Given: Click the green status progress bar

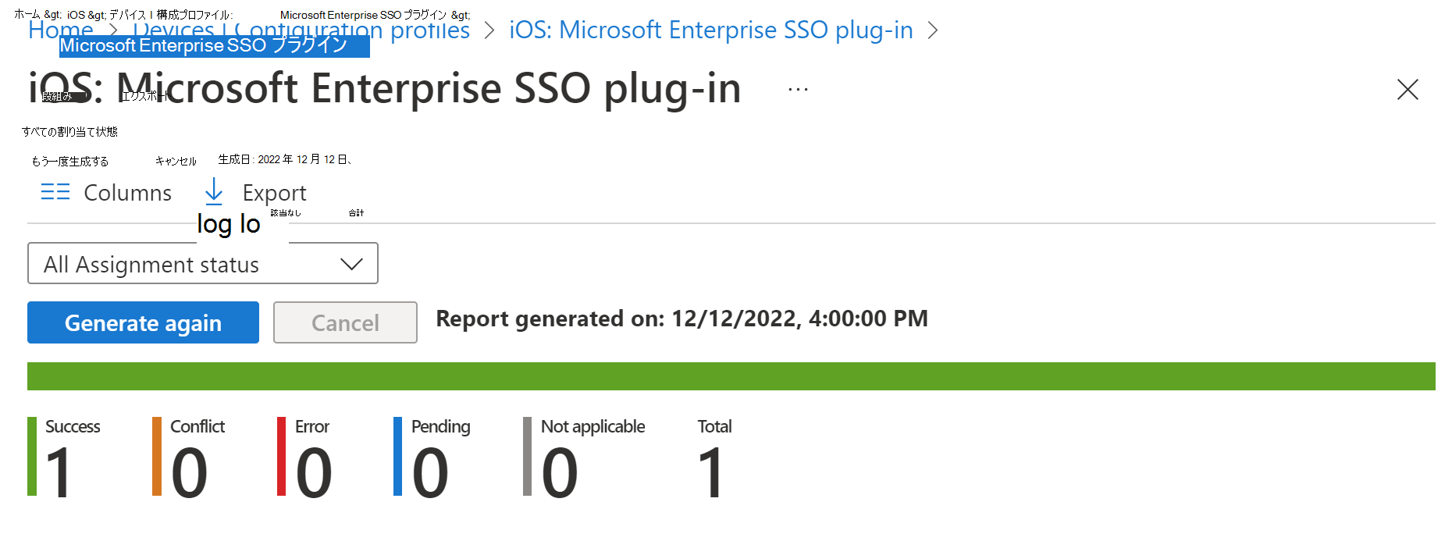Looking at the screenshot, I should click(731, 376).
